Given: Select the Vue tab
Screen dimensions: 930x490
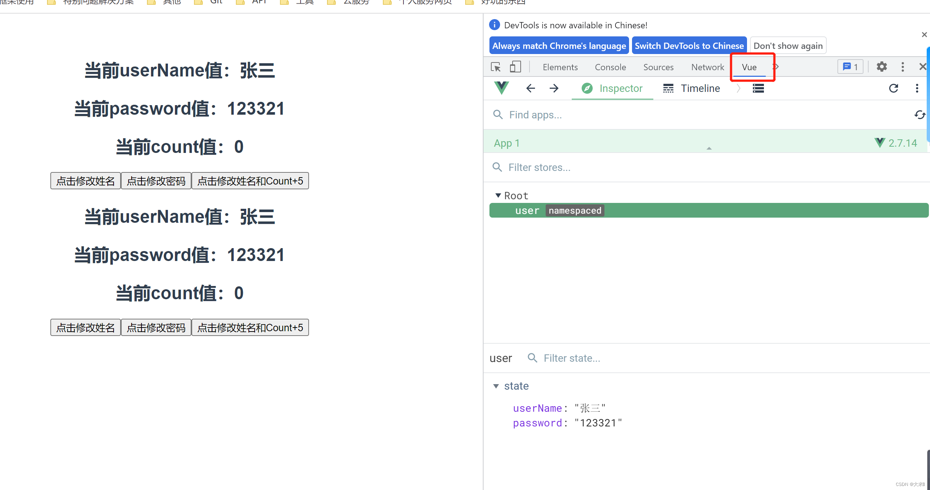Looking at the screenshot, I should pos(749,67).
